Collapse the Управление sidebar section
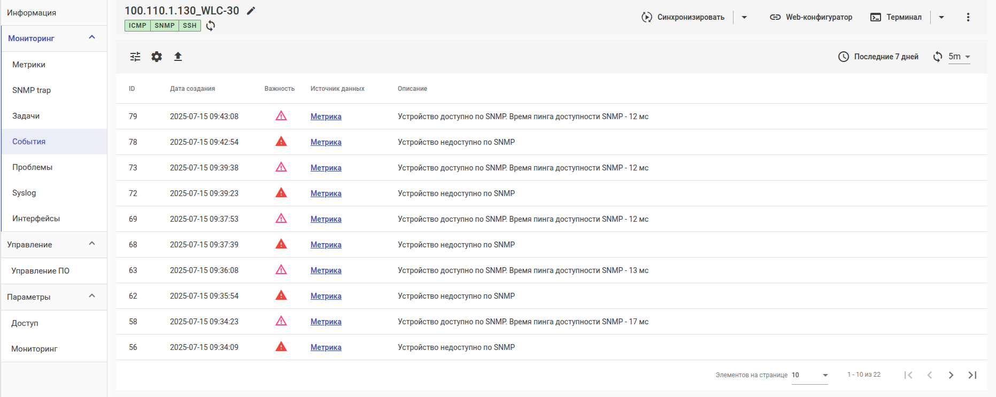 (92, 244)
